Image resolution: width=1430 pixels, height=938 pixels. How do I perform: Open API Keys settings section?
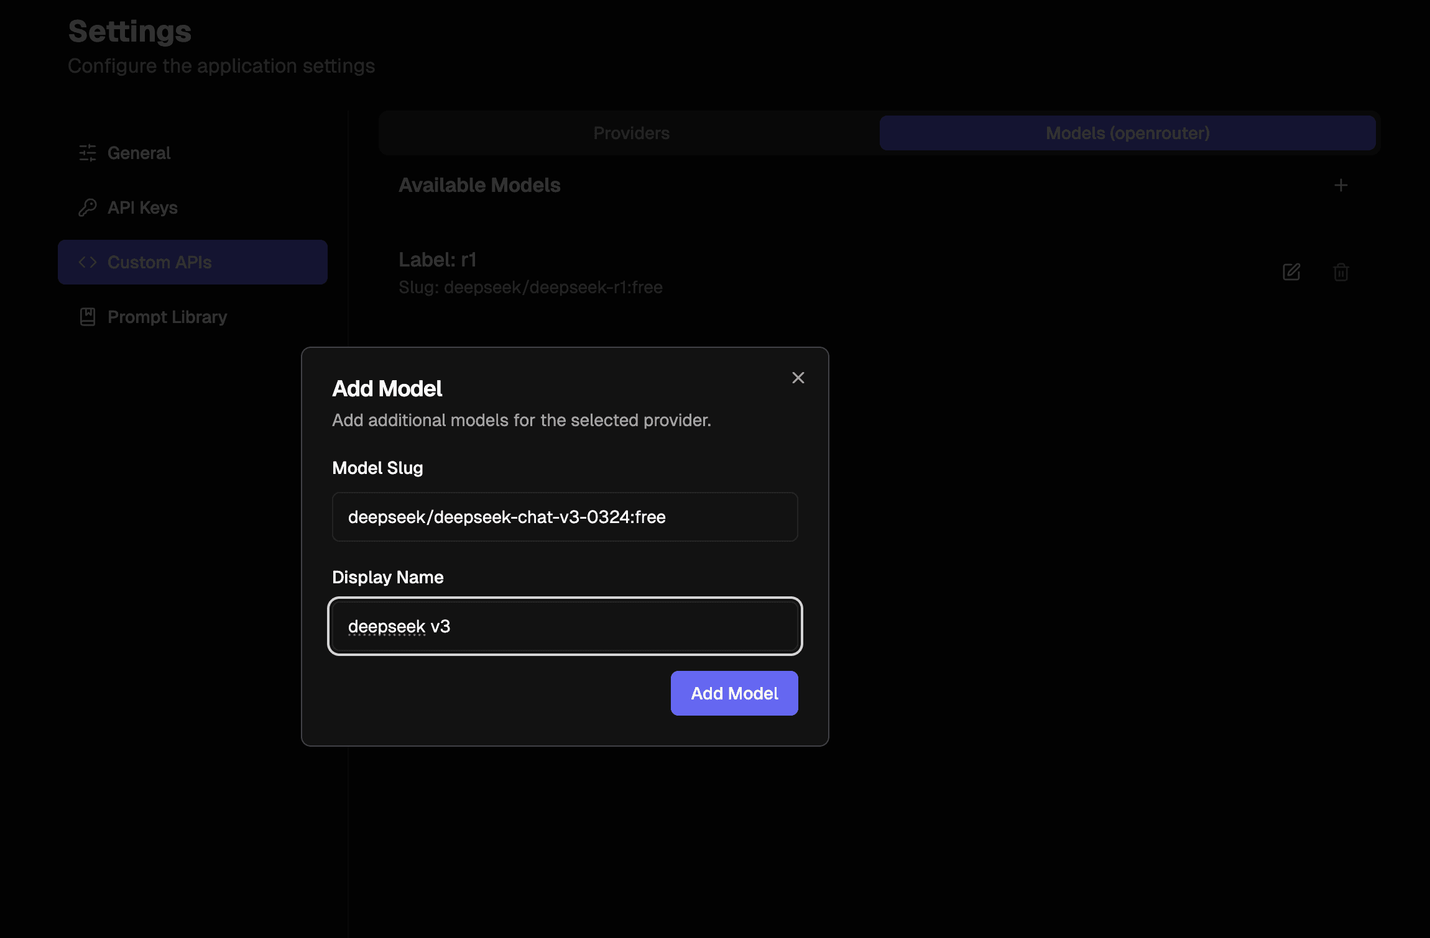pos(193,207)
